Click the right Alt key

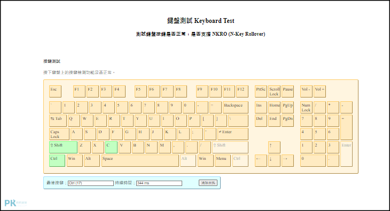click(188, 161)
